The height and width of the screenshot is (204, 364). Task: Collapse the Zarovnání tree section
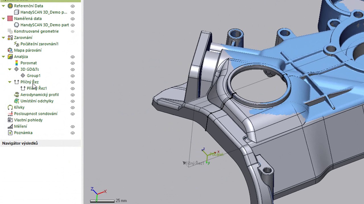(x=3, y=37)
